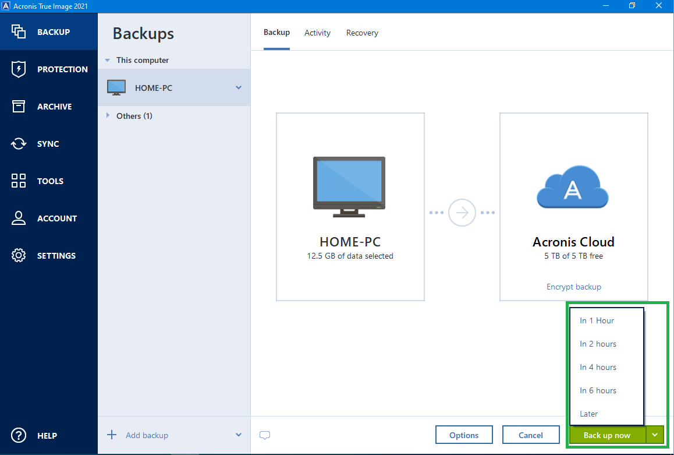The width and height of the screenshot is (674, 455).
Task: Click the Options button
Action: (464, 435)
